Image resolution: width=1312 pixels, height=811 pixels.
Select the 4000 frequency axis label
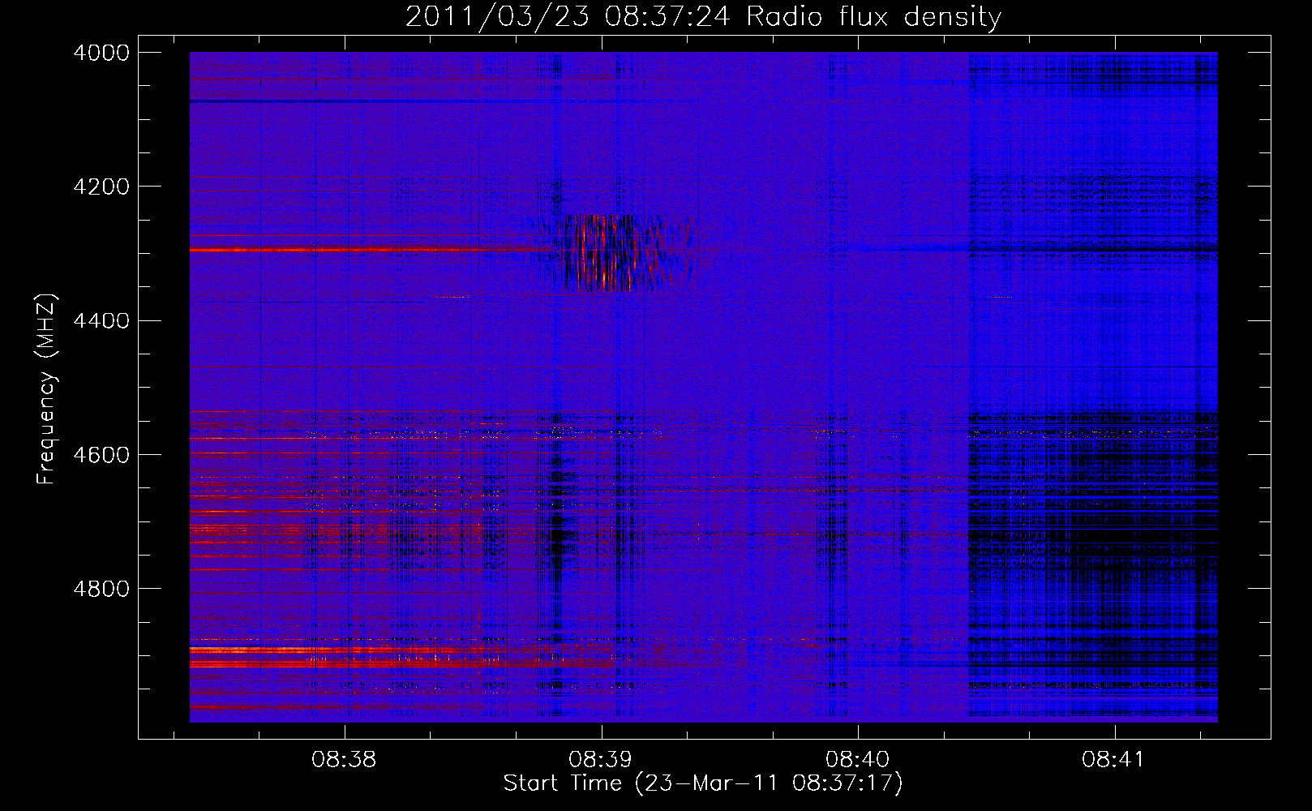point(101,53)
